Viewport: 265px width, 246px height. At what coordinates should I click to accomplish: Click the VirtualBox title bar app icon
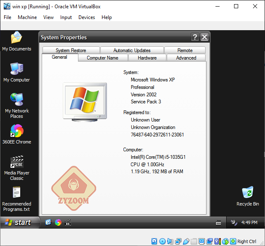[x=7, y=6]
